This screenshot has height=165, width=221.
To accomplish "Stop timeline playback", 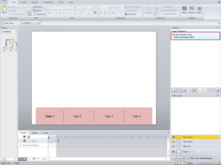I will [25, 159].
